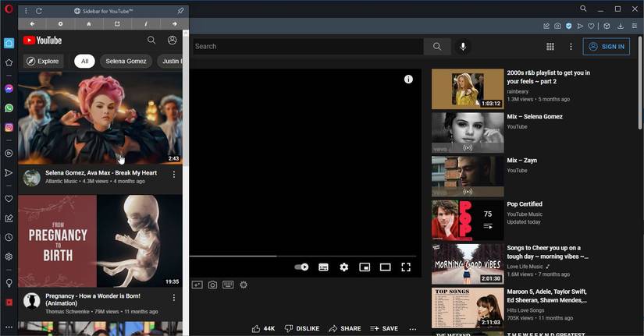The width and height of the screenshot is (644, 336).
Task: Click the screenshot camera icon below player
Action: click(x=212, y=285)
